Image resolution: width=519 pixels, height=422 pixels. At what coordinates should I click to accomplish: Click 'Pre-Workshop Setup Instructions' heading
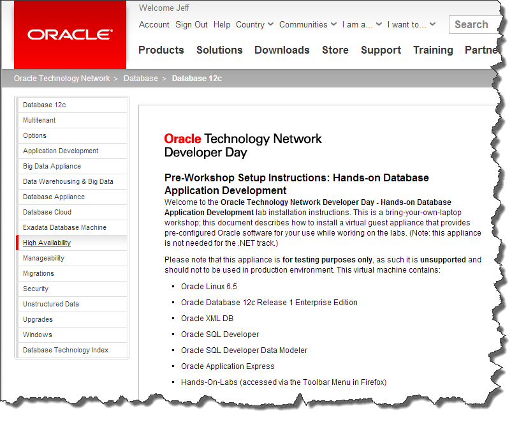click(x=296, y=184)
